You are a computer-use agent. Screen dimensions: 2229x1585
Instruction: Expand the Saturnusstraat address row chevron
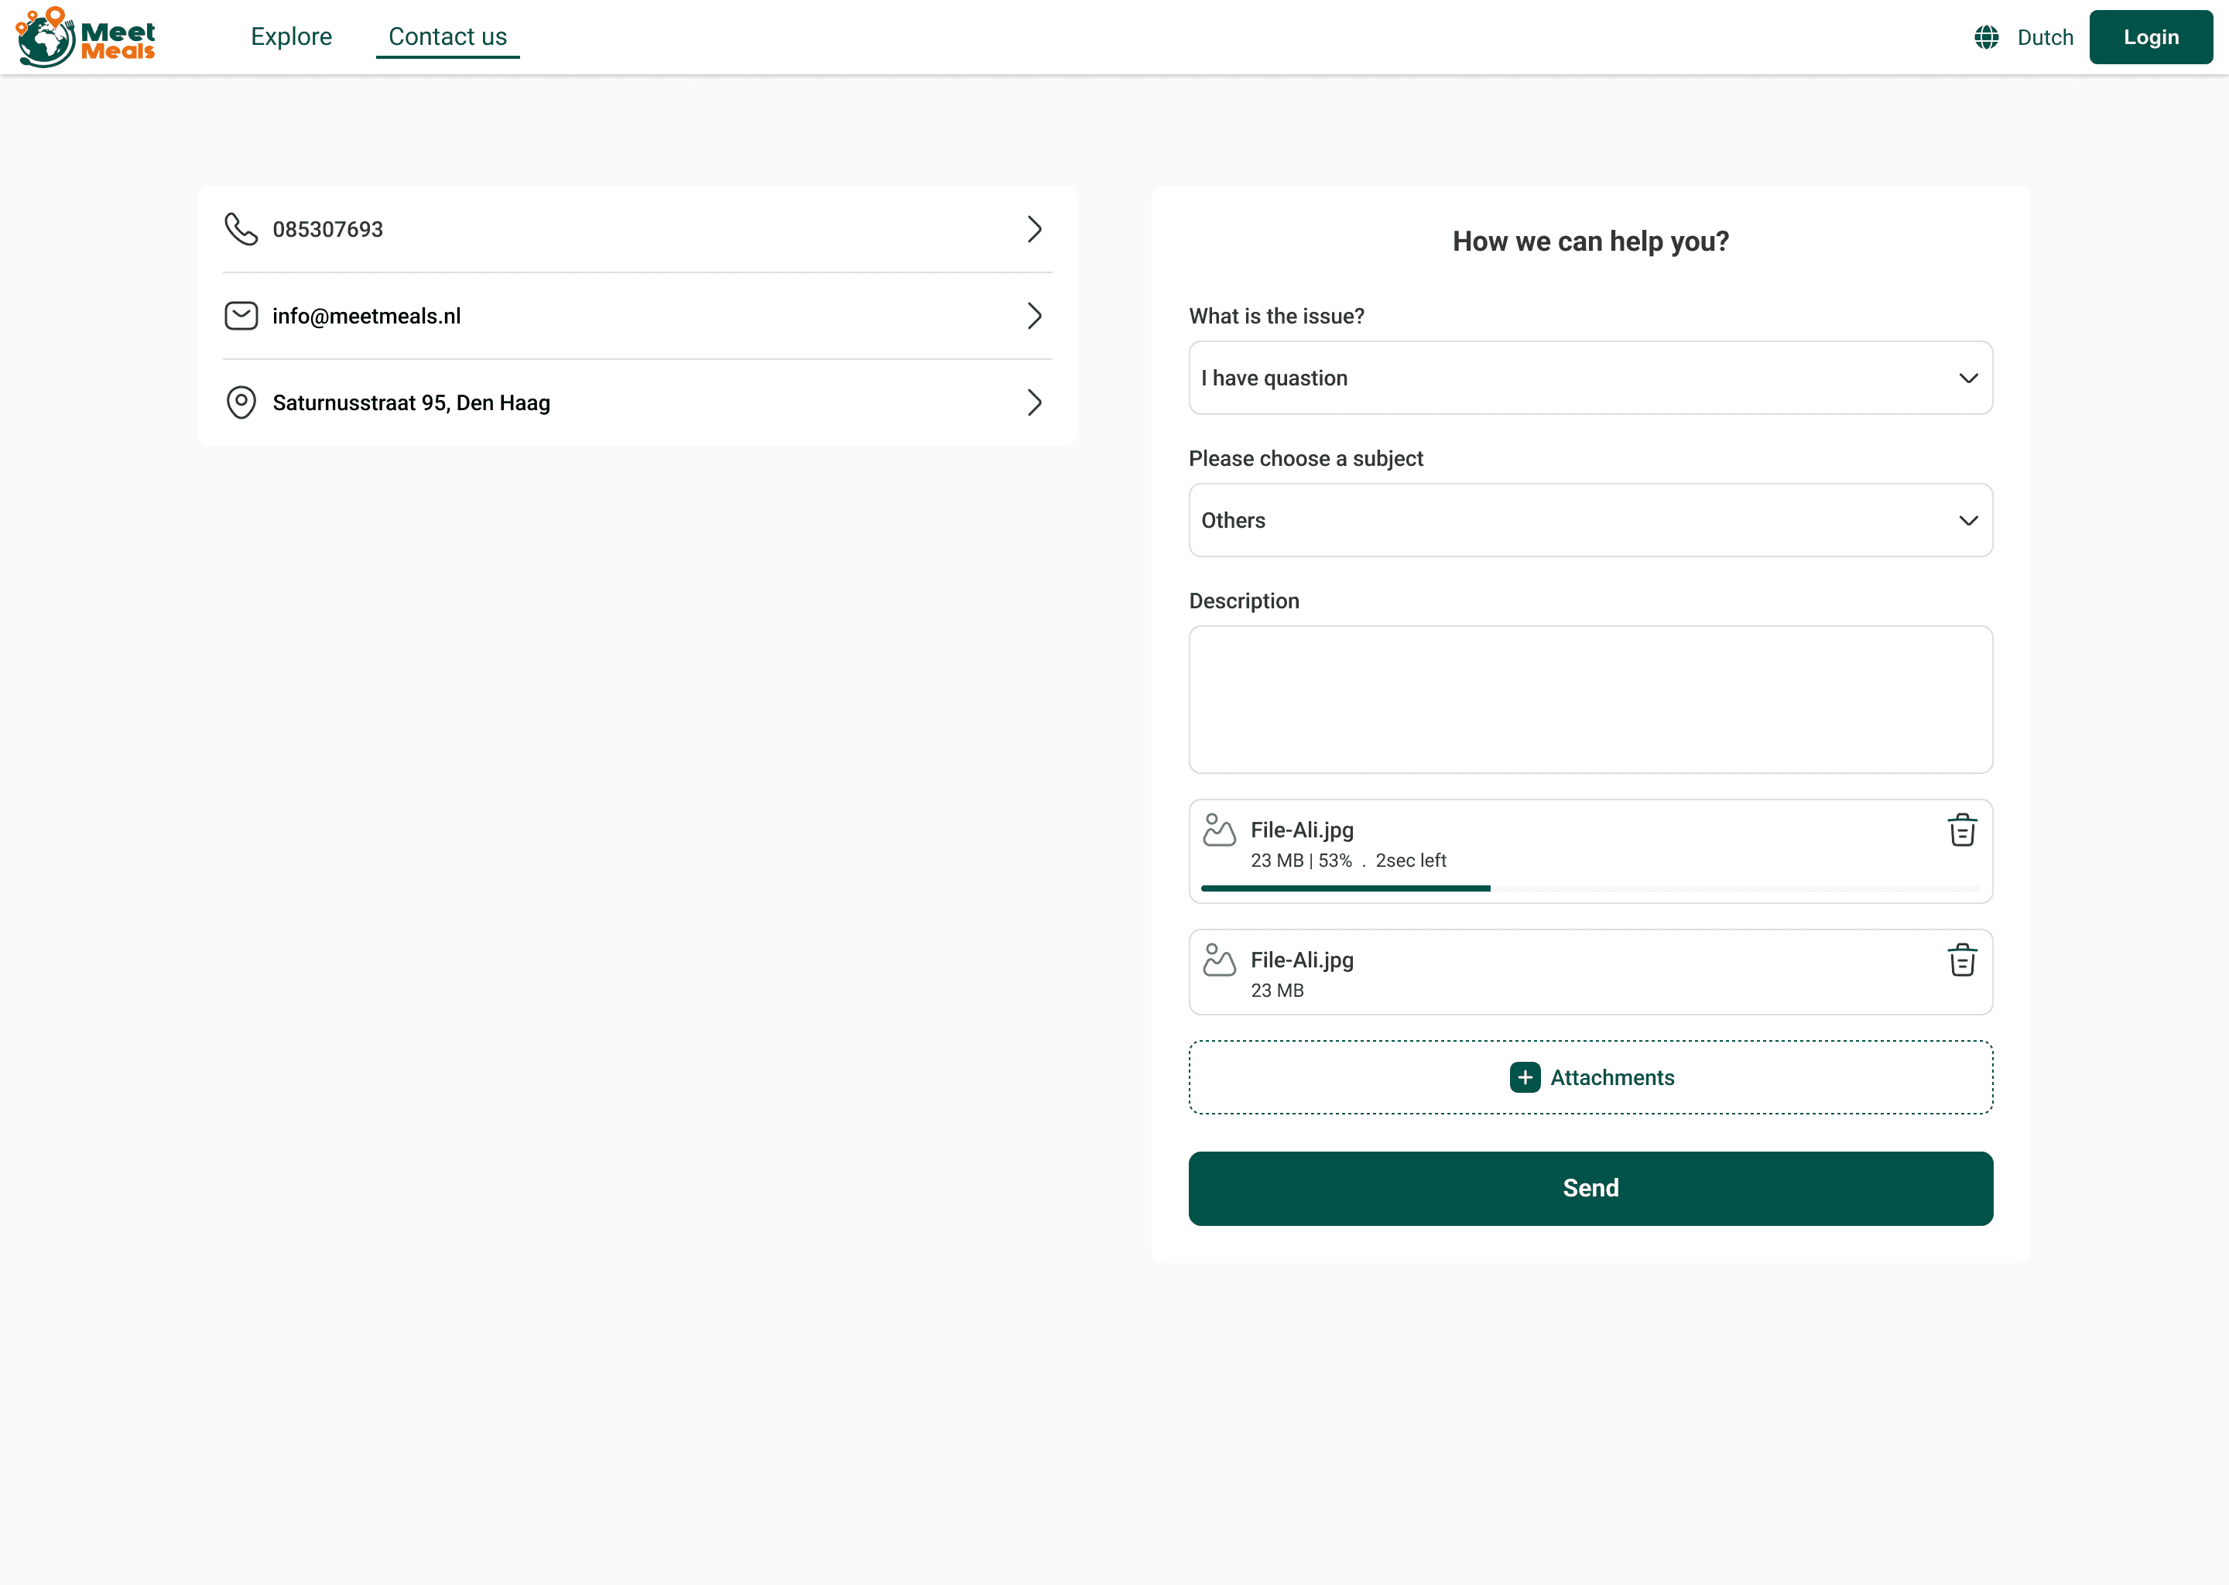pyautogui.click(x=1035, y=402)
